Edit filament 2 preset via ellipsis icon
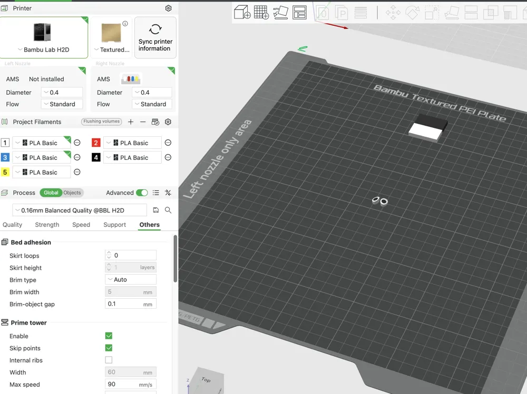This screenshot has width=527, height=394. pos(168,143)
